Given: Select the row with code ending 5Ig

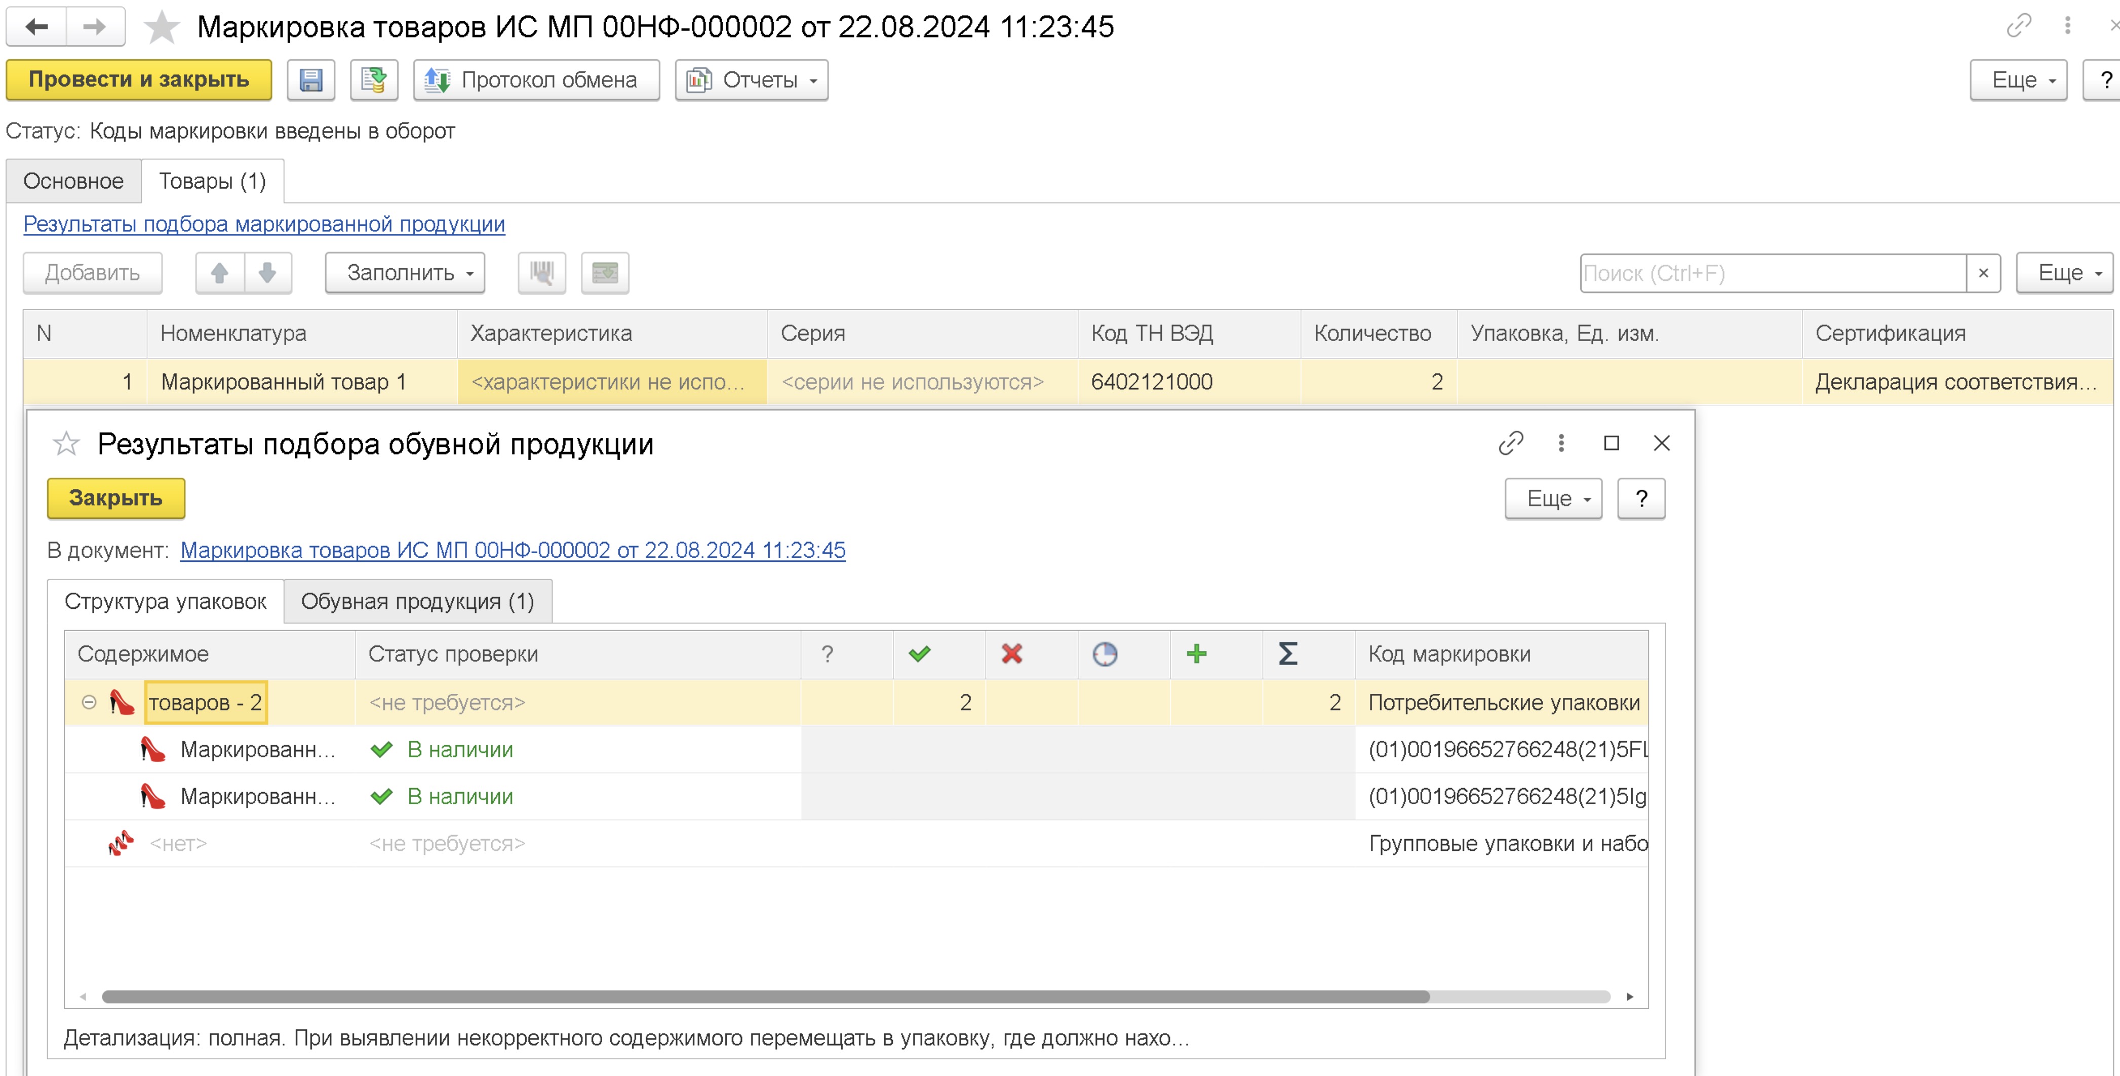Looking at the screenshot, I should (x=856, y=796).
